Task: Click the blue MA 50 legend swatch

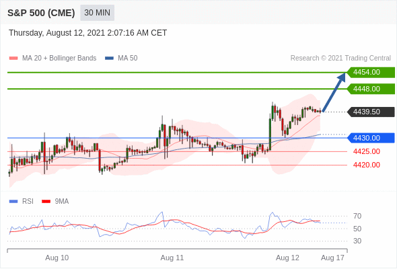Action: coord(110,59)
